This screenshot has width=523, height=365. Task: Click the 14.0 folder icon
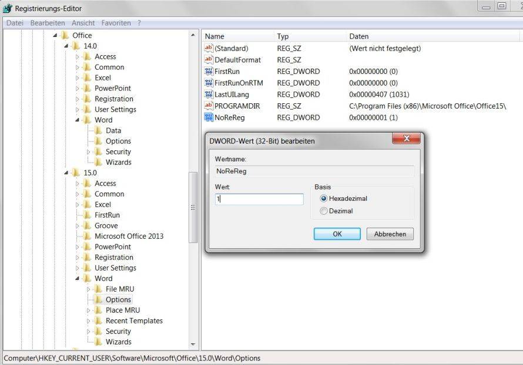point(76,46)
